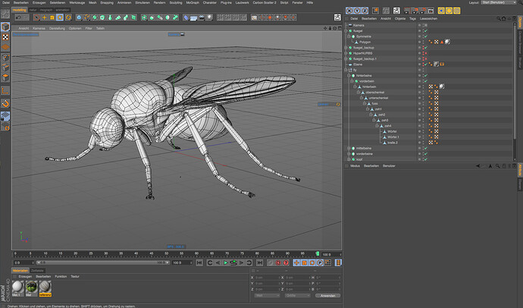Expand the fluegel_backup tree node

(346, 47)
